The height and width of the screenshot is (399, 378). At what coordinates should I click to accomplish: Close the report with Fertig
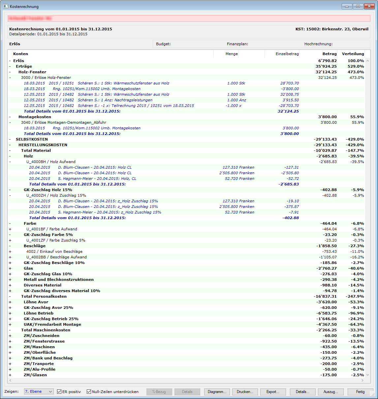pyautogui.click(x=360, y=392)
